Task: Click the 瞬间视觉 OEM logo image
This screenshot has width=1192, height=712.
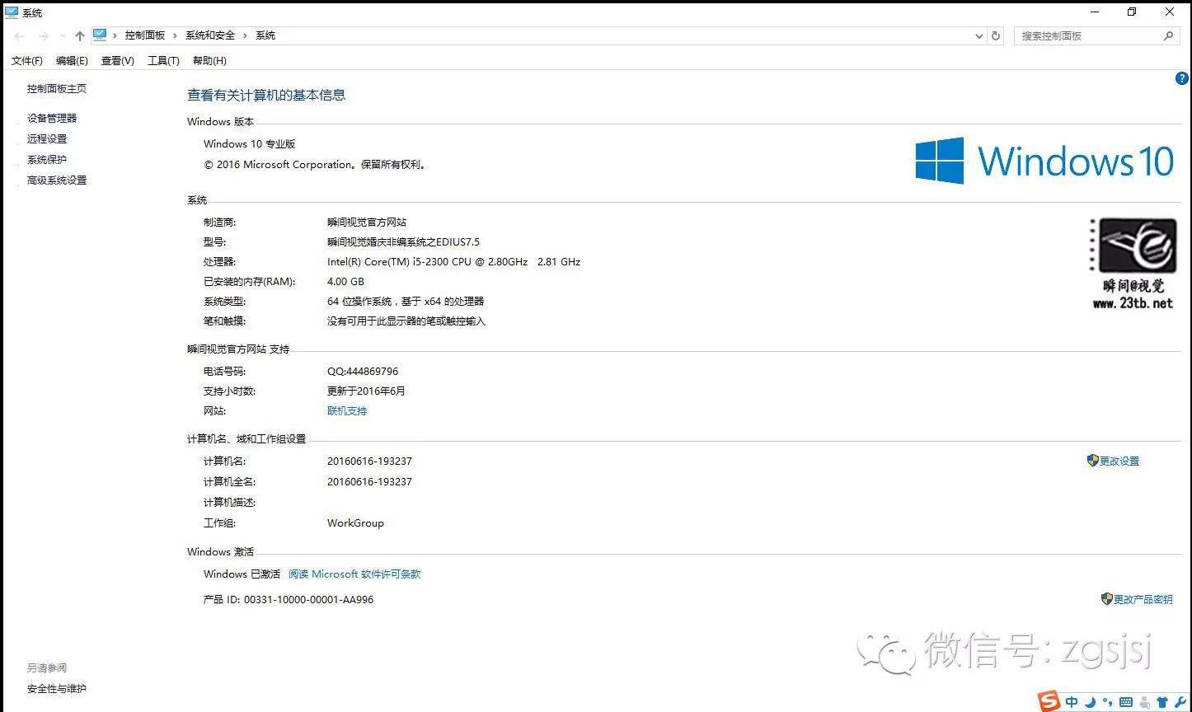Action: coord(1133,264)
